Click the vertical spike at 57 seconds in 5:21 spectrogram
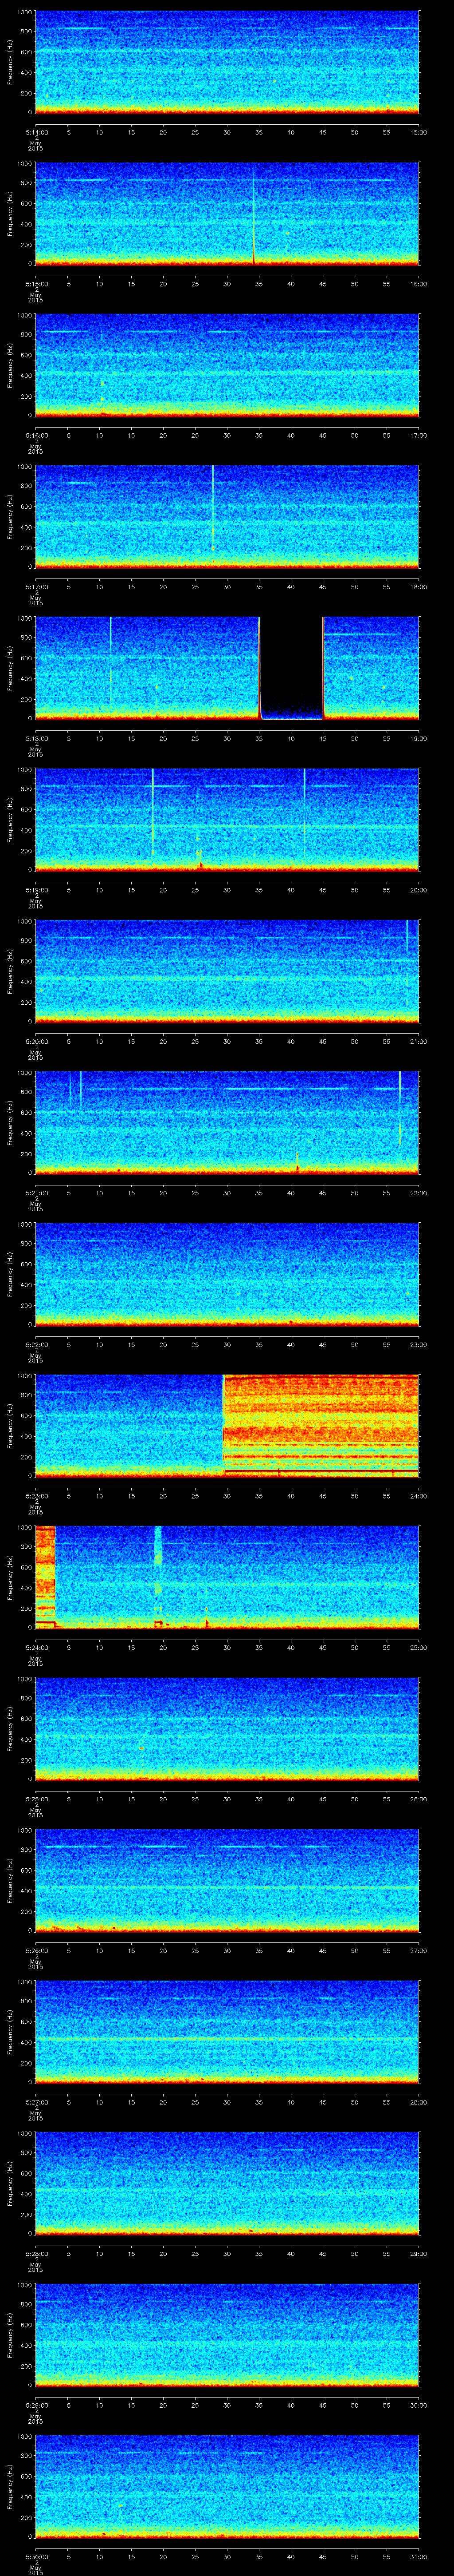This screenshot has width=454, height=2576. (400, 1109)
